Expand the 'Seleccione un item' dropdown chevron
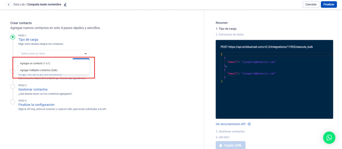 86,54
